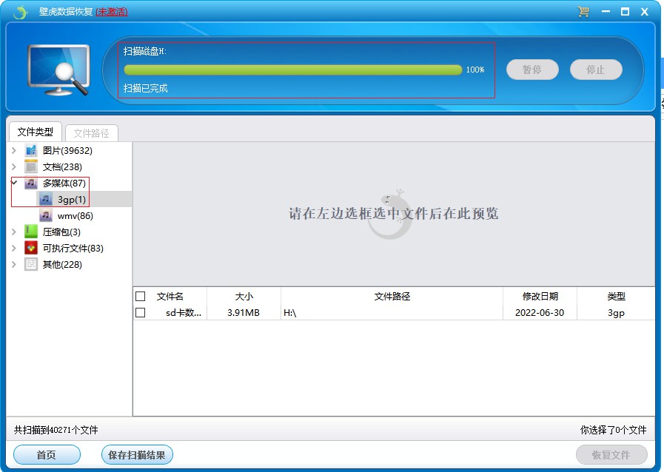The height and width of the screenshot is (472, 664).
Task: Maximize the 壁虎数据恢复 window
Action: [625, 11]
